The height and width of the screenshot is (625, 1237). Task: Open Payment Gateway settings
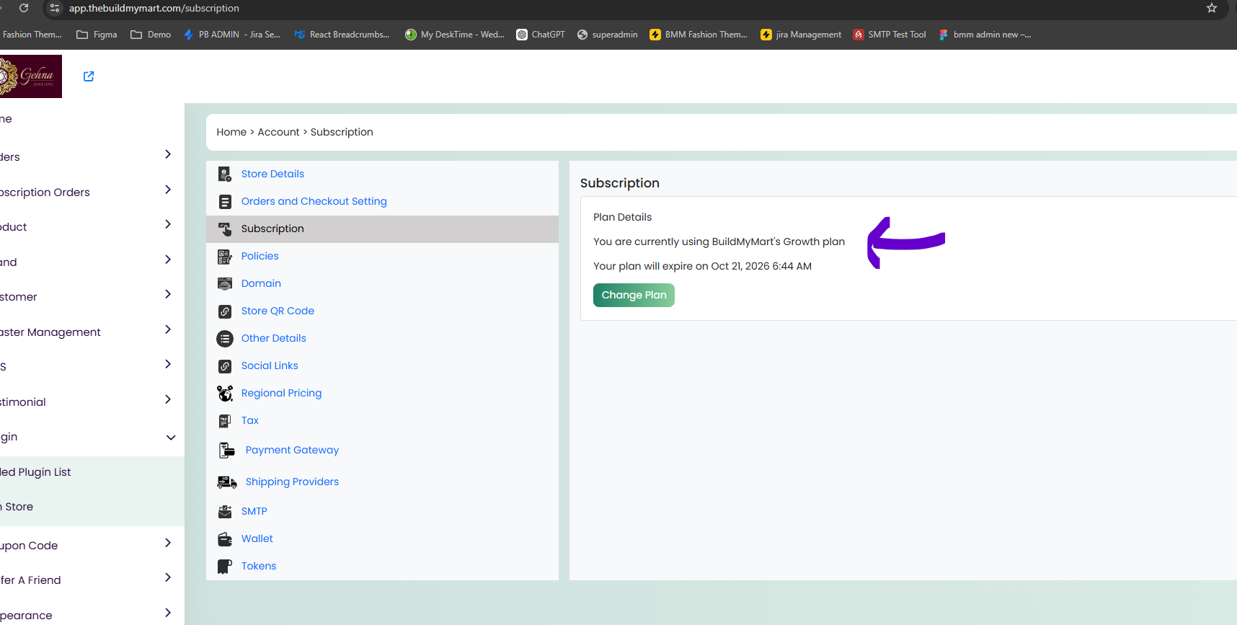coord(292,450)
